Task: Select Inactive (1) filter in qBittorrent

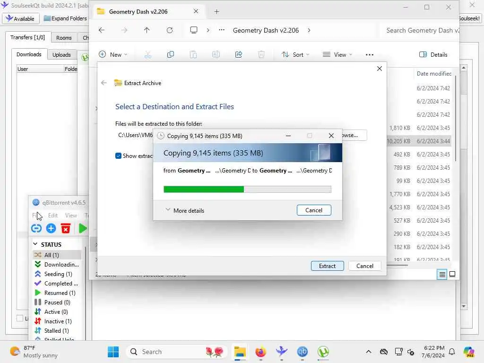Action: point(57,321)
